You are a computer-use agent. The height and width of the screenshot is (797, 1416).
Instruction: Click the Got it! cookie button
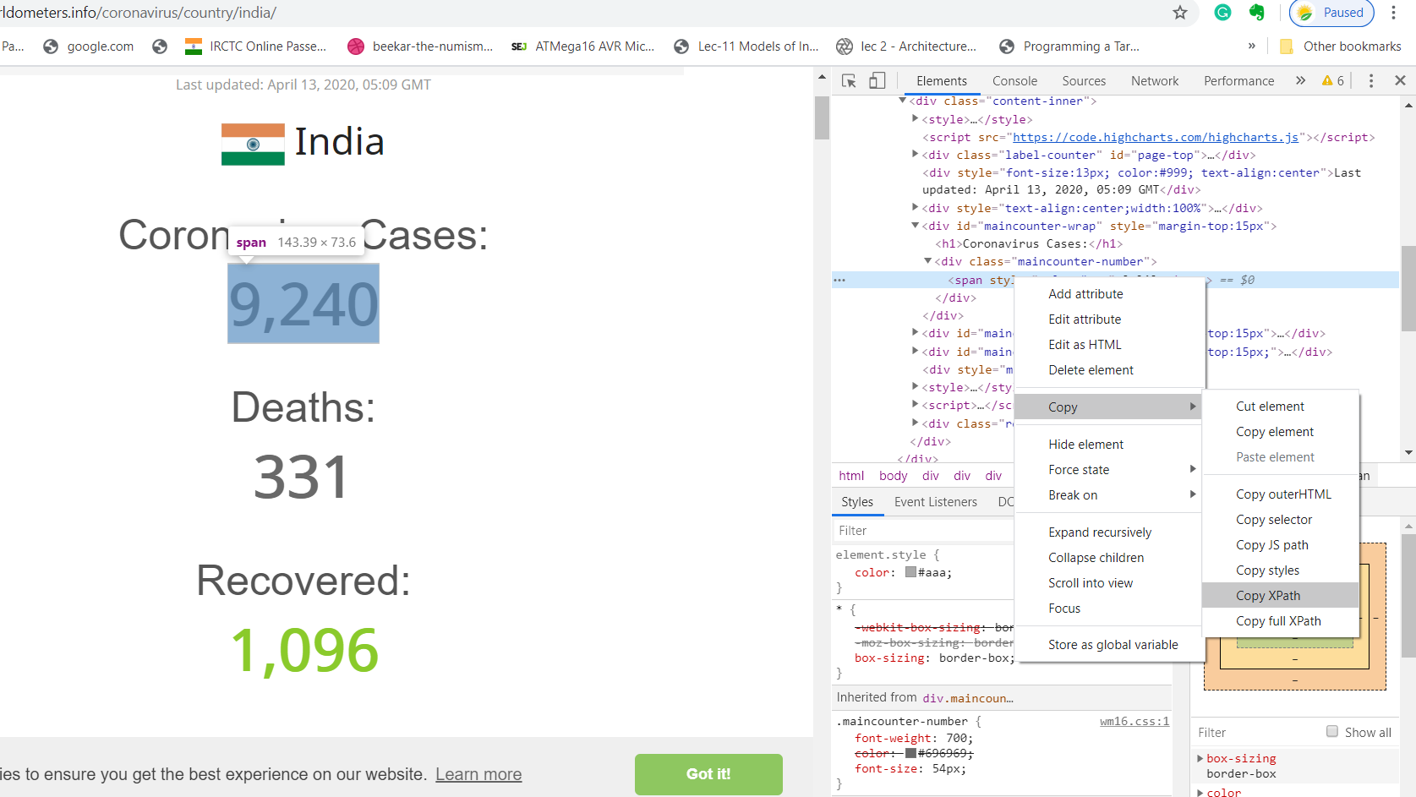pyautogui.click(x=708, y=774)
